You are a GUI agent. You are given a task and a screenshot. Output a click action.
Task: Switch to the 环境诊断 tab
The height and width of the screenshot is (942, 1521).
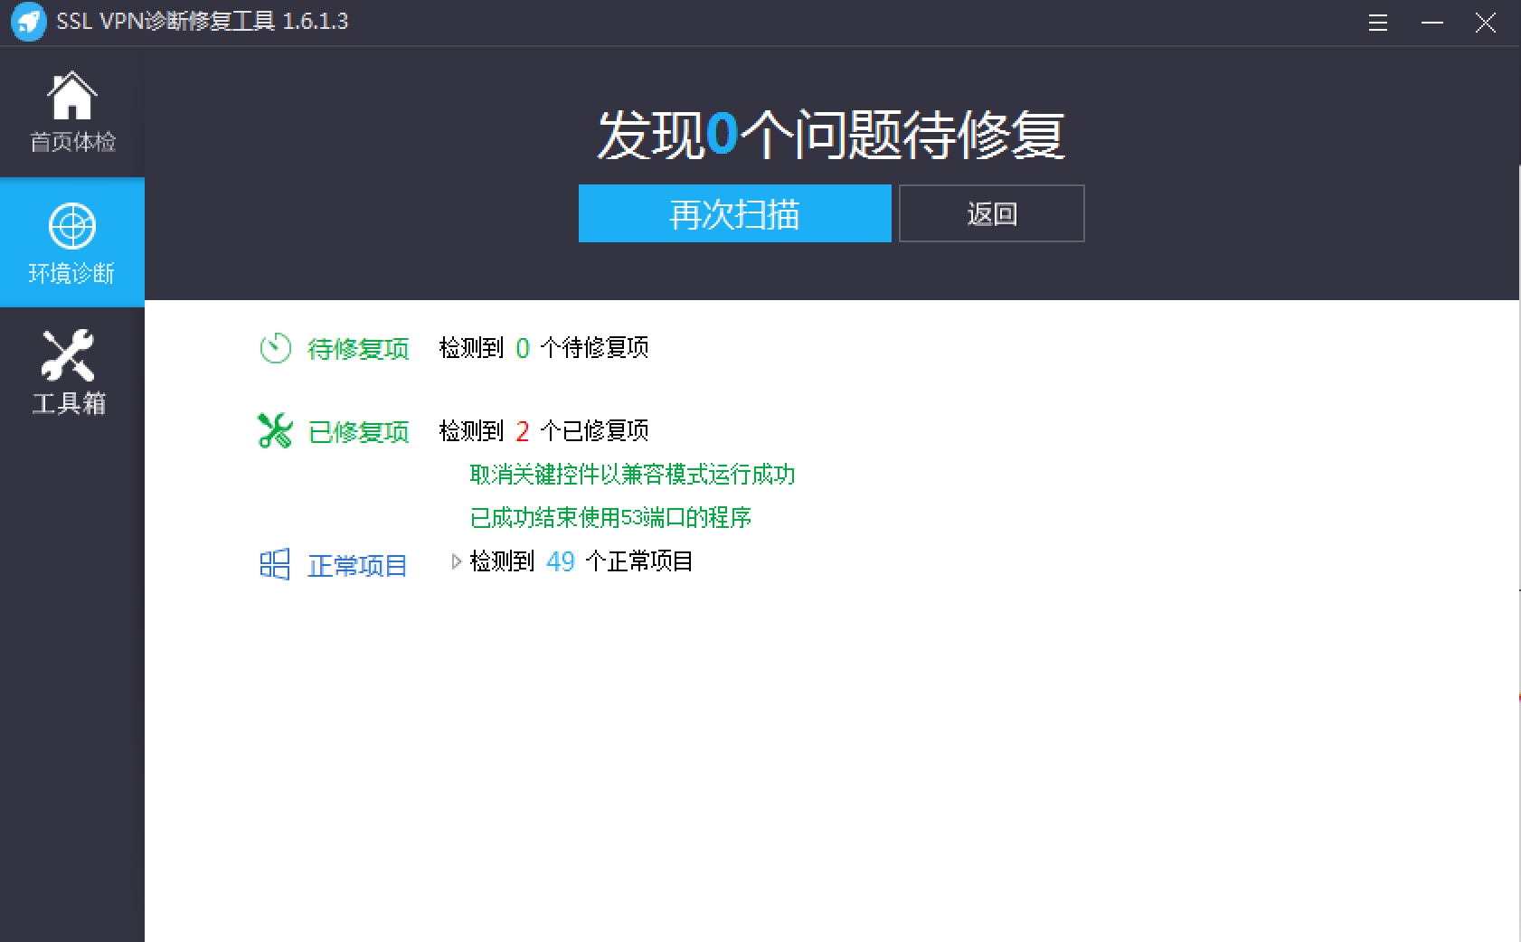[72, 242]
